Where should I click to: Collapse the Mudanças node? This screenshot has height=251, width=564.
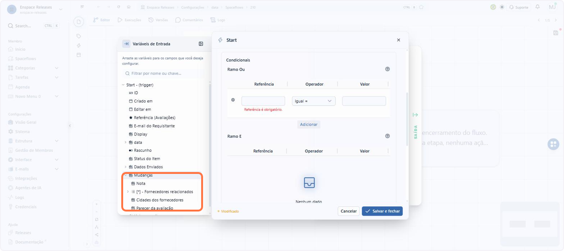tap(125, 175)
